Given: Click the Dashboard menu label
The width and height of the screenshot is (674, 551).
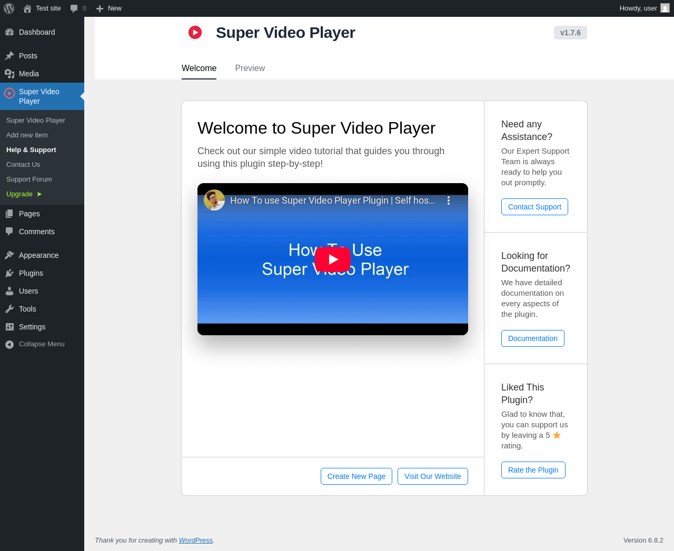Looking at the screenshot, I should (x=37, y=32).
